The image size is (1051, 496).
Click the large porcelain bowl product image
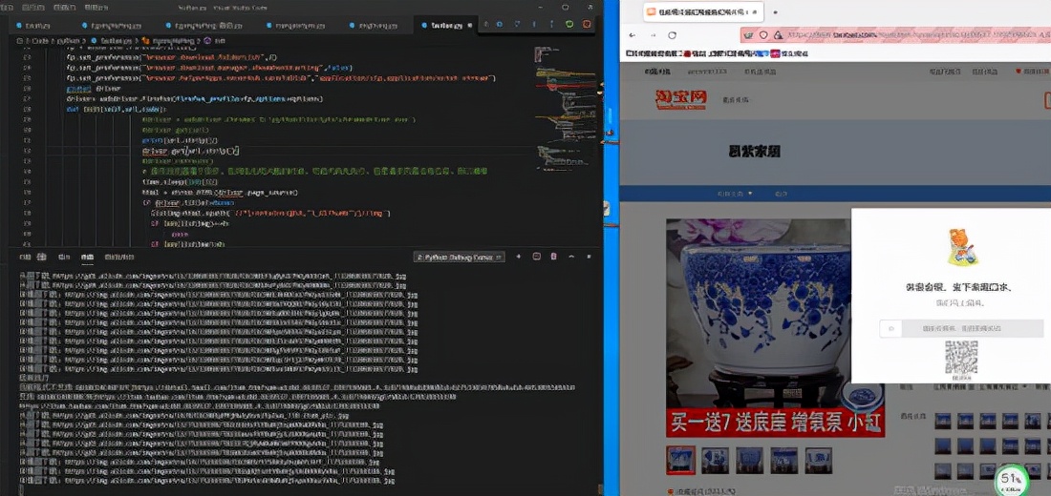(x=776, y=328)
